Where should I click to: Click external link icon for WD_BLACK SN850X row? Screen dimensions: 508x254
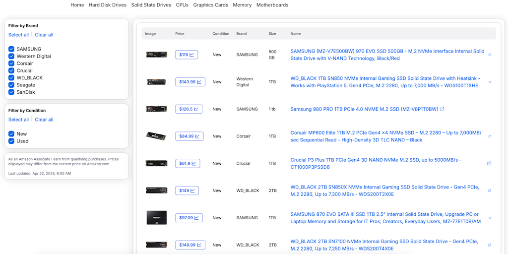490,190
